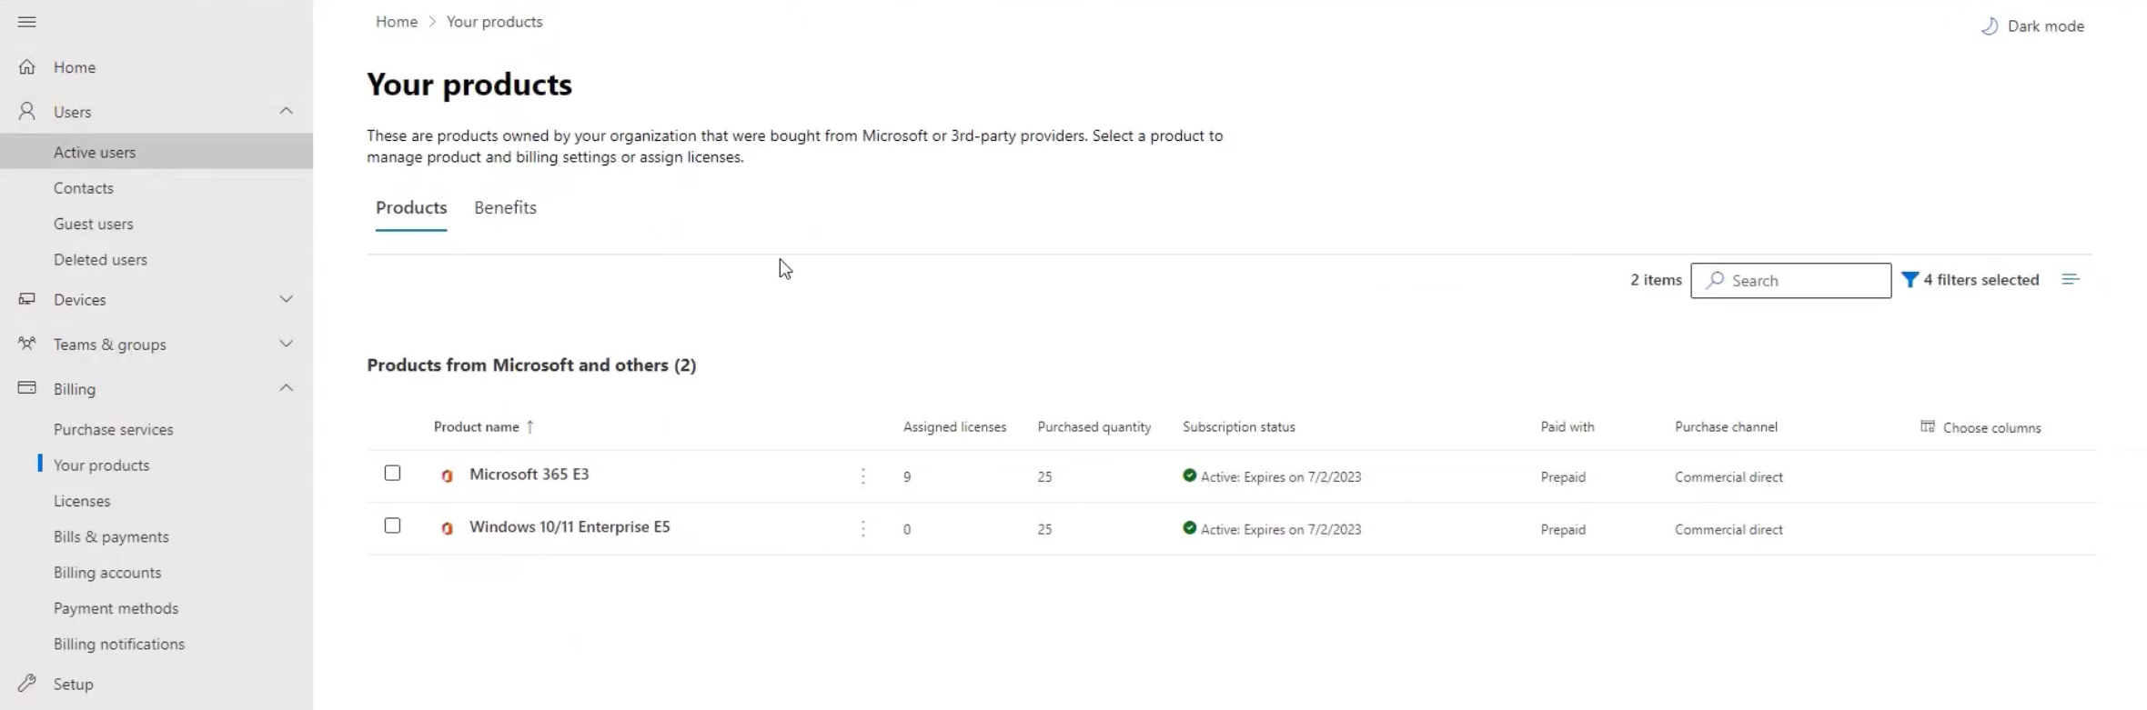The width and height of the screenshot is (2147, 710).
Task: Switch to the Benefits tab
Action: click(x=505, y=208)
